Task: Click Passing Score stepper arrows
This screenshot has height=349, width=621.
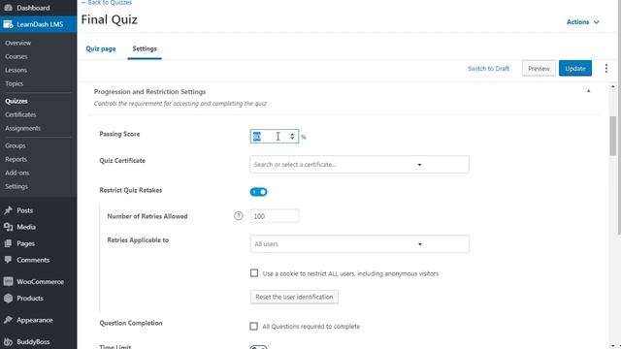Action: [x=292, y=136]
